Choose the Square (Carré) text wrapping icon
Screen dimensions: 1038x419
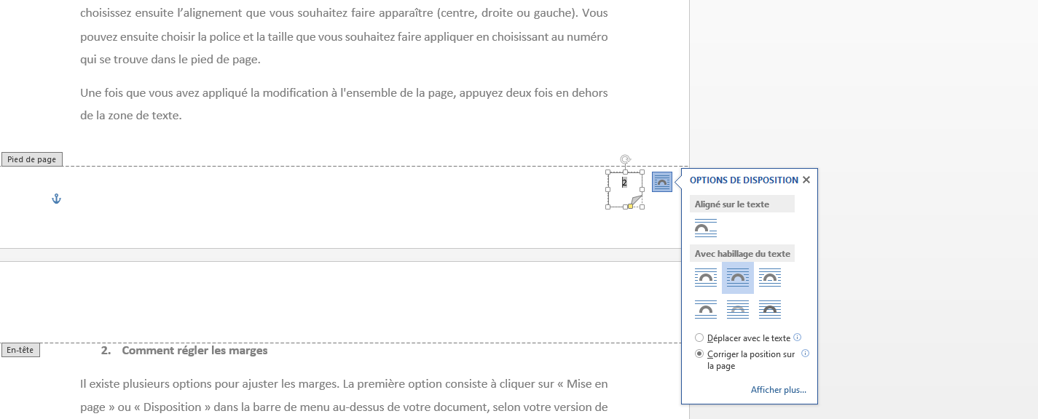[x=706, y=278]
